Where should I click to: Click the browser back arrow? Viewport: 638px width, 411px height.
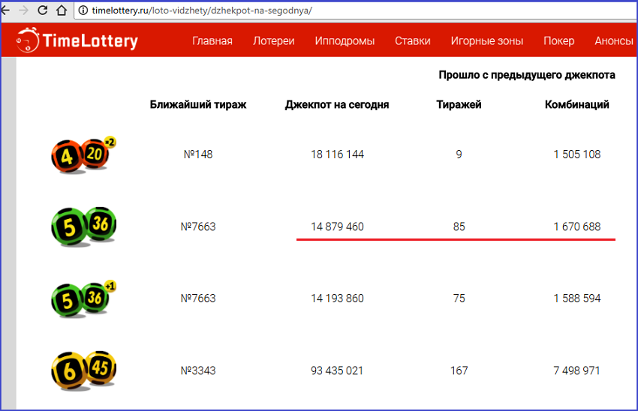(x=5, y=10)
